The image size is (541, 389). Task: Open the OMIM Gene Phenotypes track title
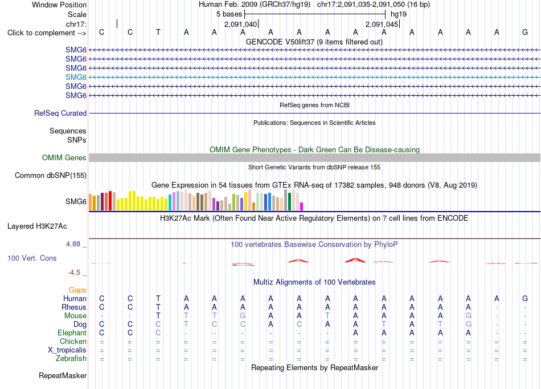click(x=314, y=149)
